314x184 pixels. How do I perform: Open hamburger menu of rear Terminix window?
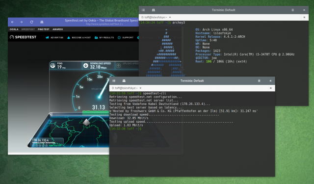pyautogui.click(x=293, y=10)
